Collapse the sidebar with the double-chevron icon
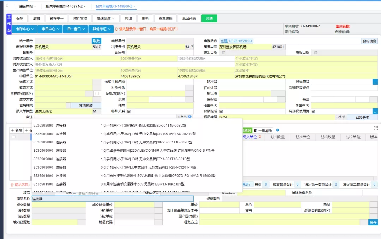 pos(7,6)
